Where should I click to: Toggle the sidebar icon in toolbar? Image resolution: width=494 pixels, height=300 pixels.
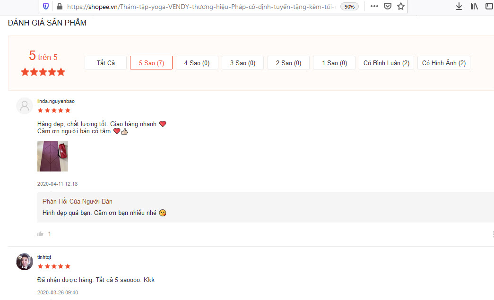click(490, 6)
